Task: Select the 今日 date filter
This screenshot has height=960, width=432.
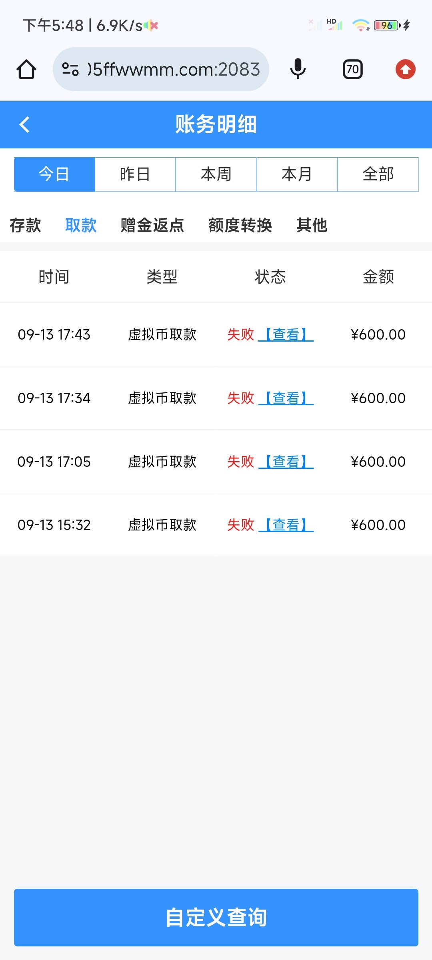Action: click(54, 174)
